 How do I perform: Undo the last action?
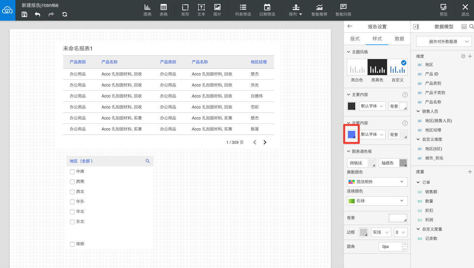[x=37, y=14]
